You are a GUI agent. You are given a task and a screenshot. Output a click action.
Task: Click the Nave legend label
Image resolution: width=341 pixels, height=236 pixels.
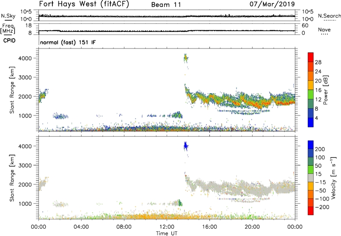point(324,29)
